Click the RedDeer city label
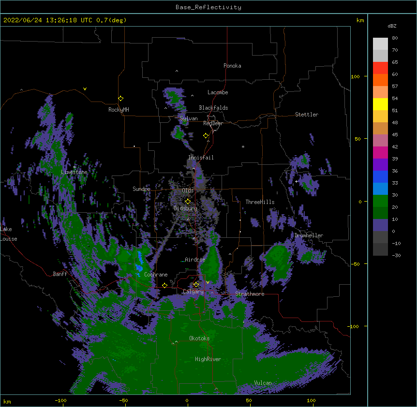The width and height of the screenshot is (417, 407). pos(213,123)
